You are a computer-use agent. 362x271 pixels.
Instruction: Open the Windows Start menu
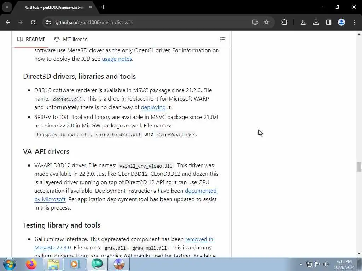click(x=10, y=264)
